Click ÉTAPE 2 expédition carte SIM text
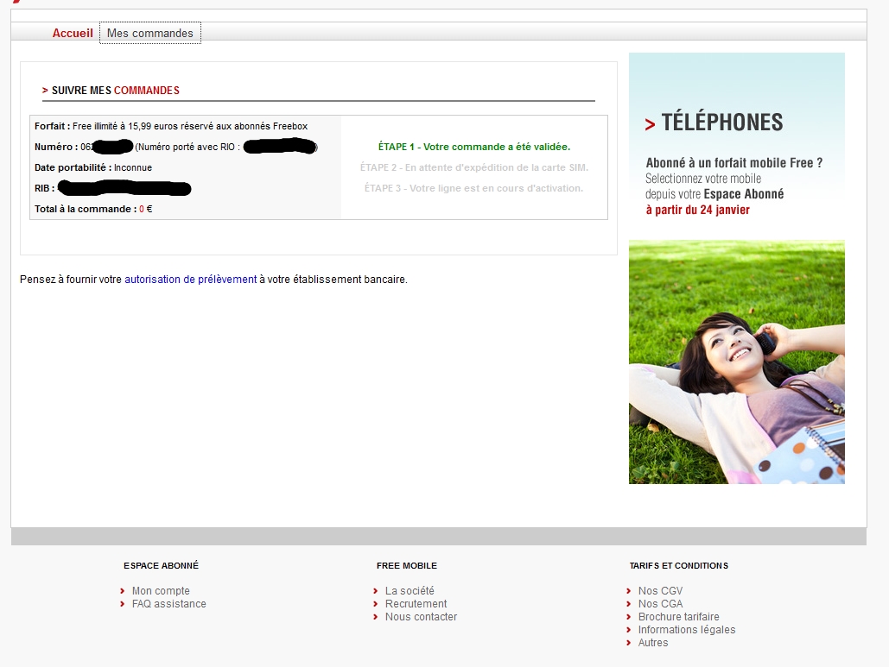 474,167
